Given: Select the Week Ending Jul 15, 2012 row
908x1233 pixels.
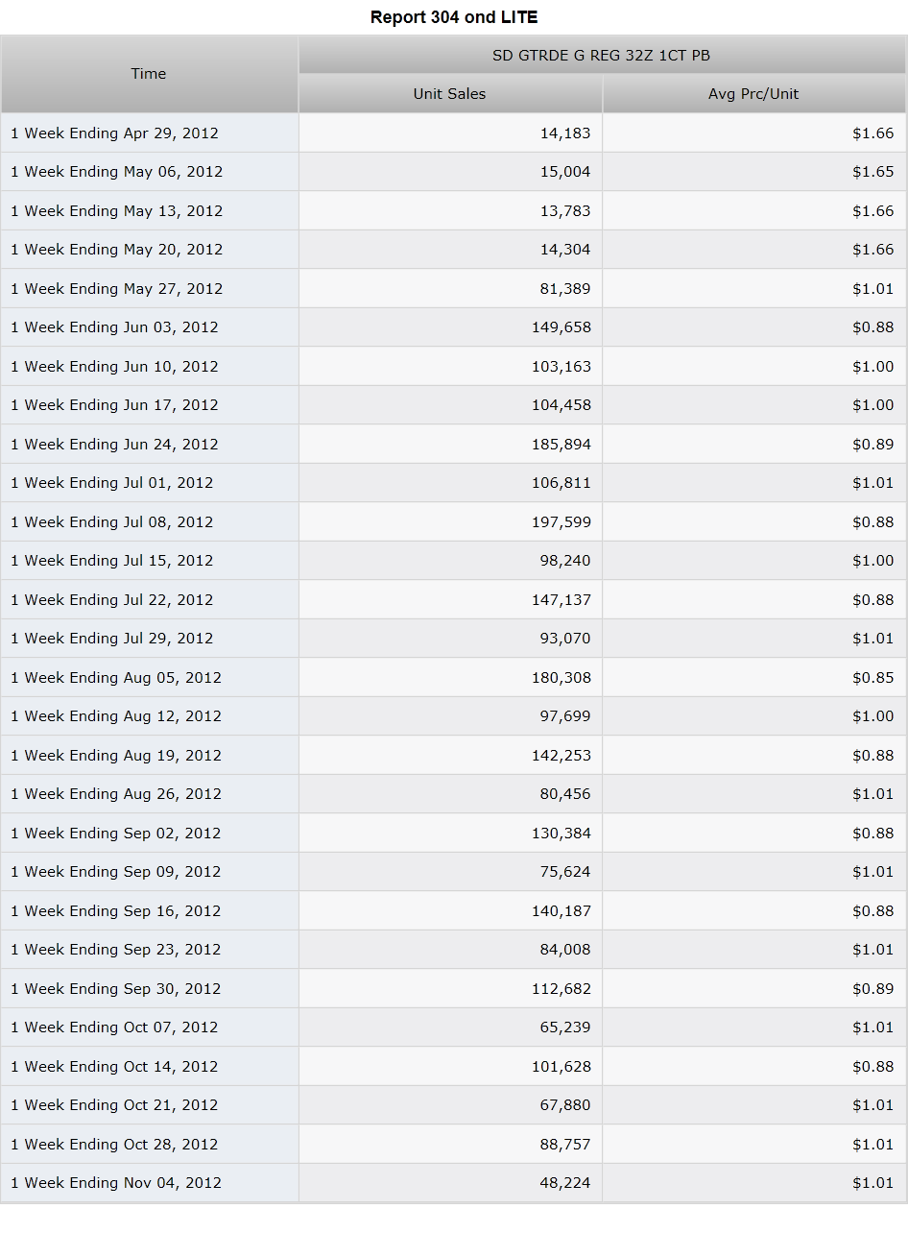Looking at the screenshot, I should point(453,561).
